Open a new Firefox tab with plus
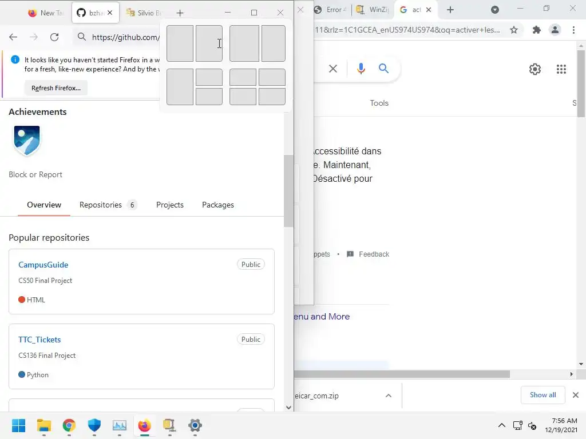The image size is (586, 439). 180,13
